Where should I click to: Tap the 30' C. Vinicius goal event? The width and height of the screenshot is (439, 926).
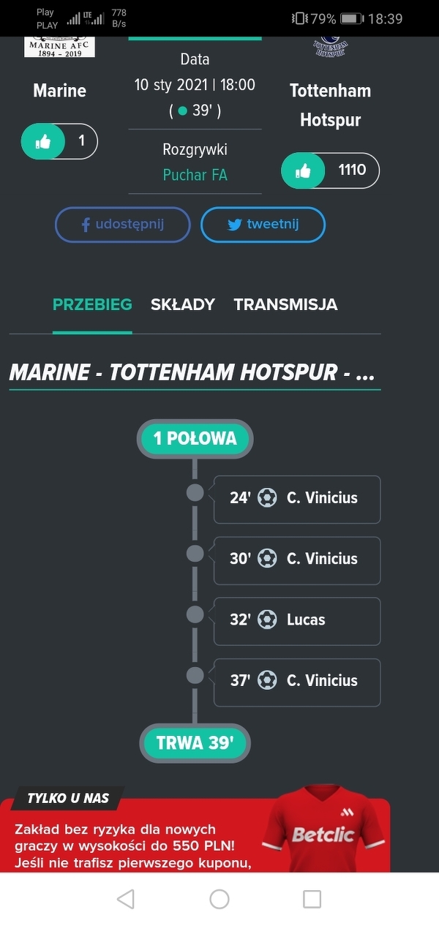click(x=296, y=560)
